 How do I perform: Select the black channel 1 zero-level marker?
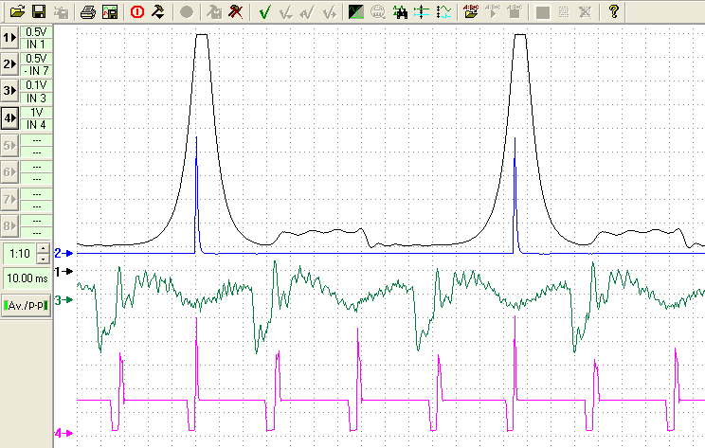[x=63, y=272]
